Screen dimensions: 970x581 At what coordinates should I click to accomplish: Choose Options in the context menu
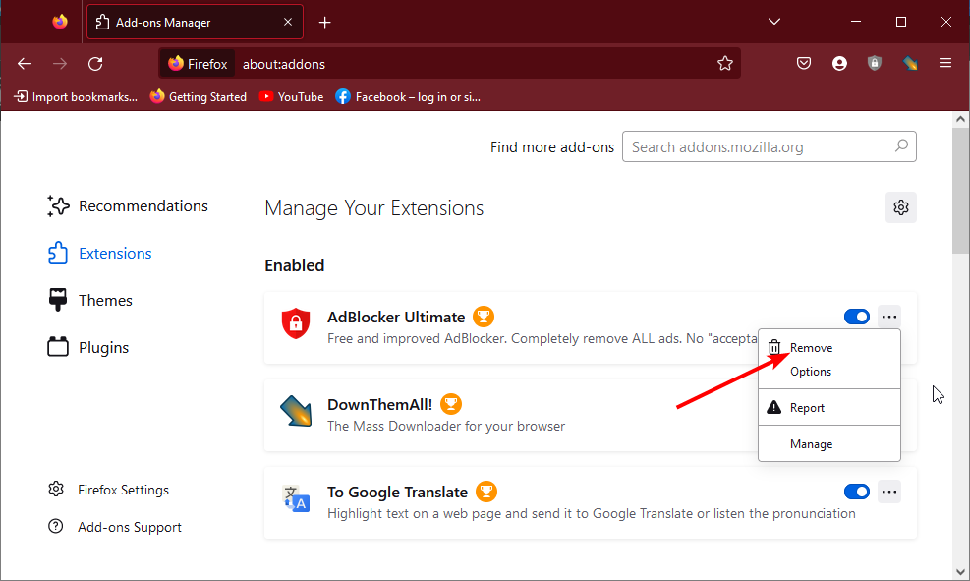point(828,372)
